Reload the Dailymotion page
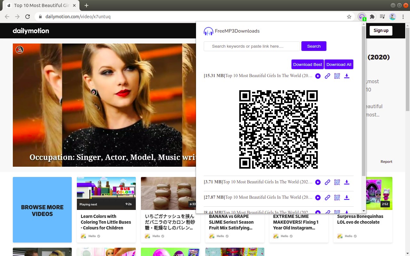This screenshot has height=256, width=410. [x=28, y=17]
